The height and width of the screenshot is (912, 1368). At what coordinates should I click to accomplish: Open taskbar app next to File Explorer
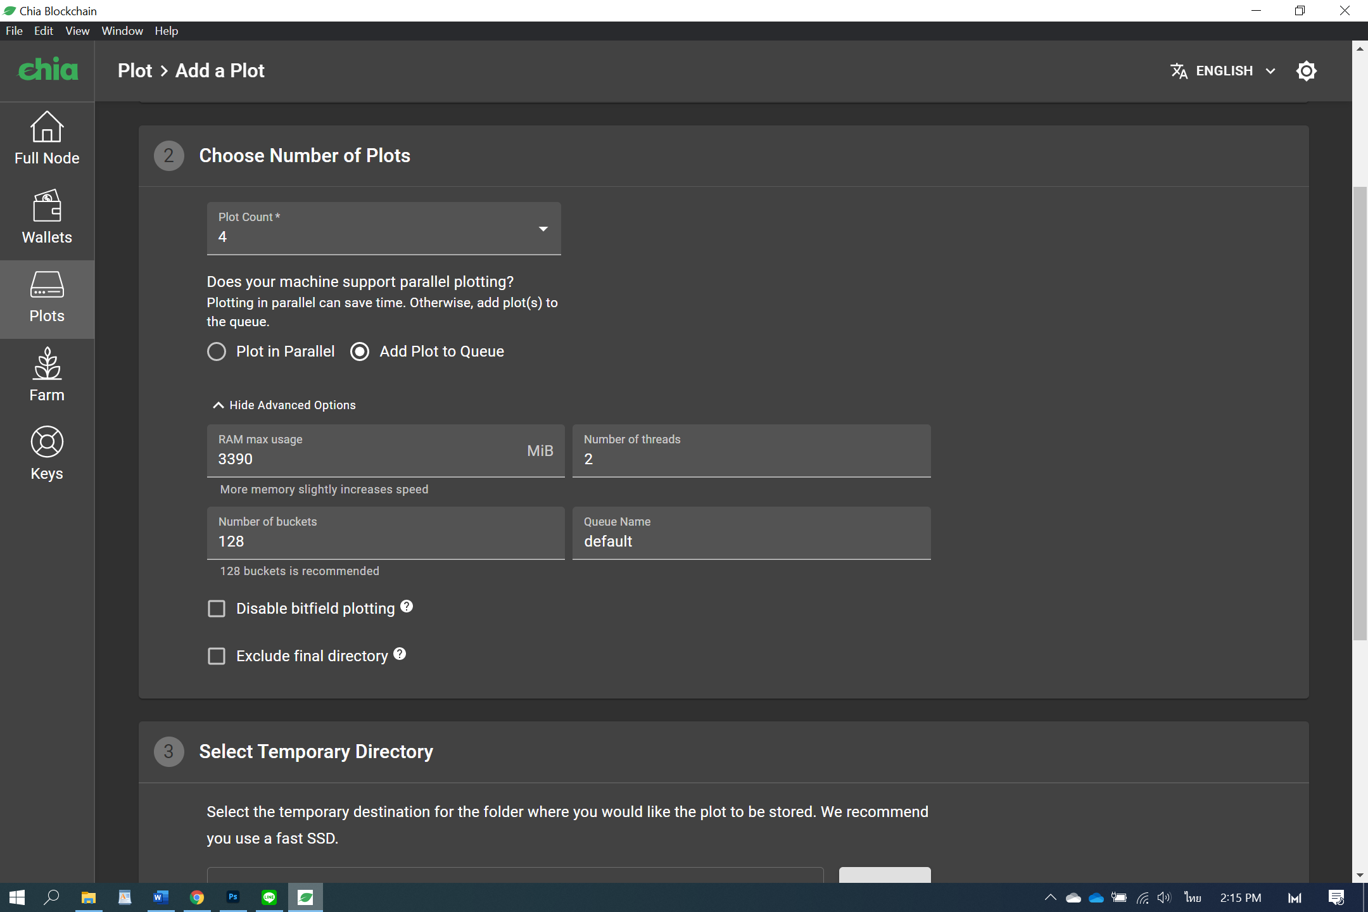tap(125, 897)
